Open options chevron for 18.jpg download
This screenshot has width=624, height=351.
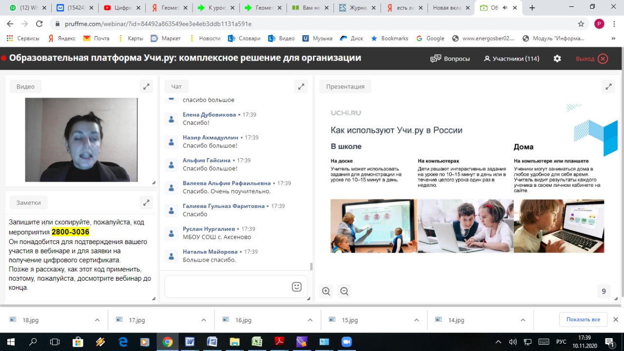[x=97, y=320]
